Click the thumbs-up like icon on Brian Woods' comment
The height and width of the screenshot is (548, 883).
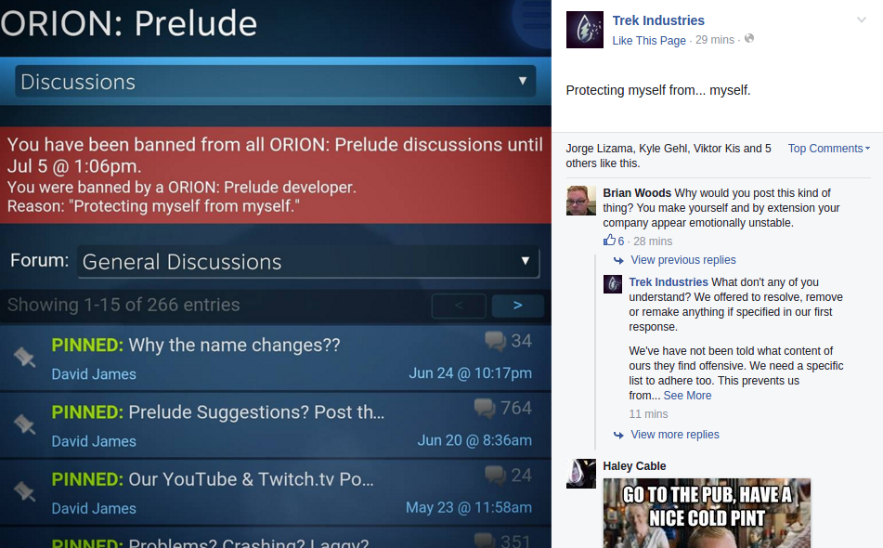[609, 241]
